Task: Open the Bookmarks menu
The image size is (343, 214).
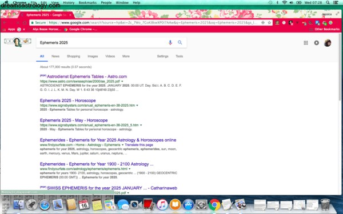Action: [87, 3]
